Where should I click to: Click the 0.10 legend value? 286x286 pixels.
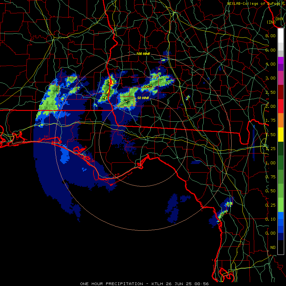tap(270, 219)
